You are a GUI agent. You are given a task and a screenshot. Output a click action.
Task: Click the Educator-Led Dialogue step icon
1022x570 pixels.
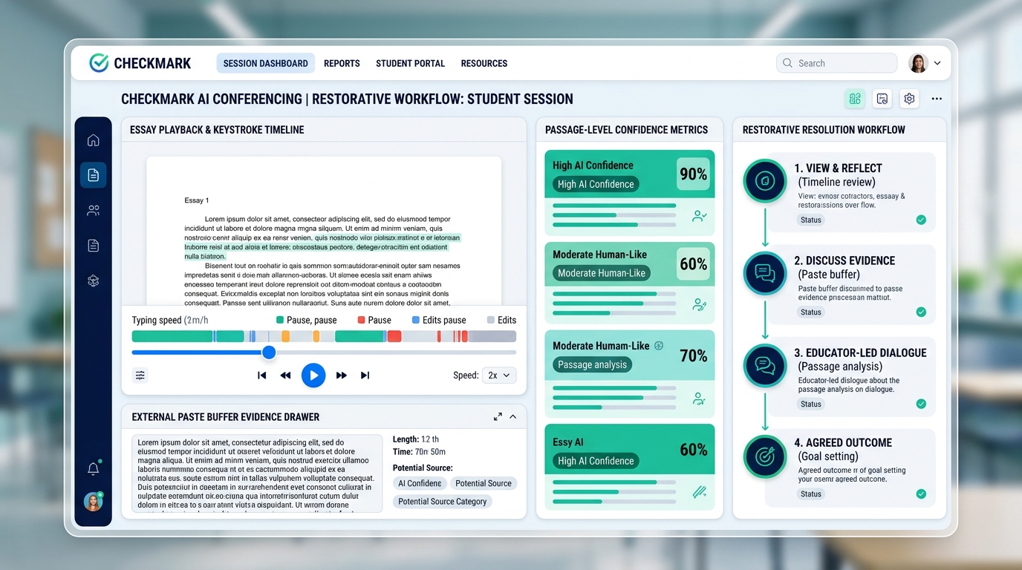pos(765,365)
